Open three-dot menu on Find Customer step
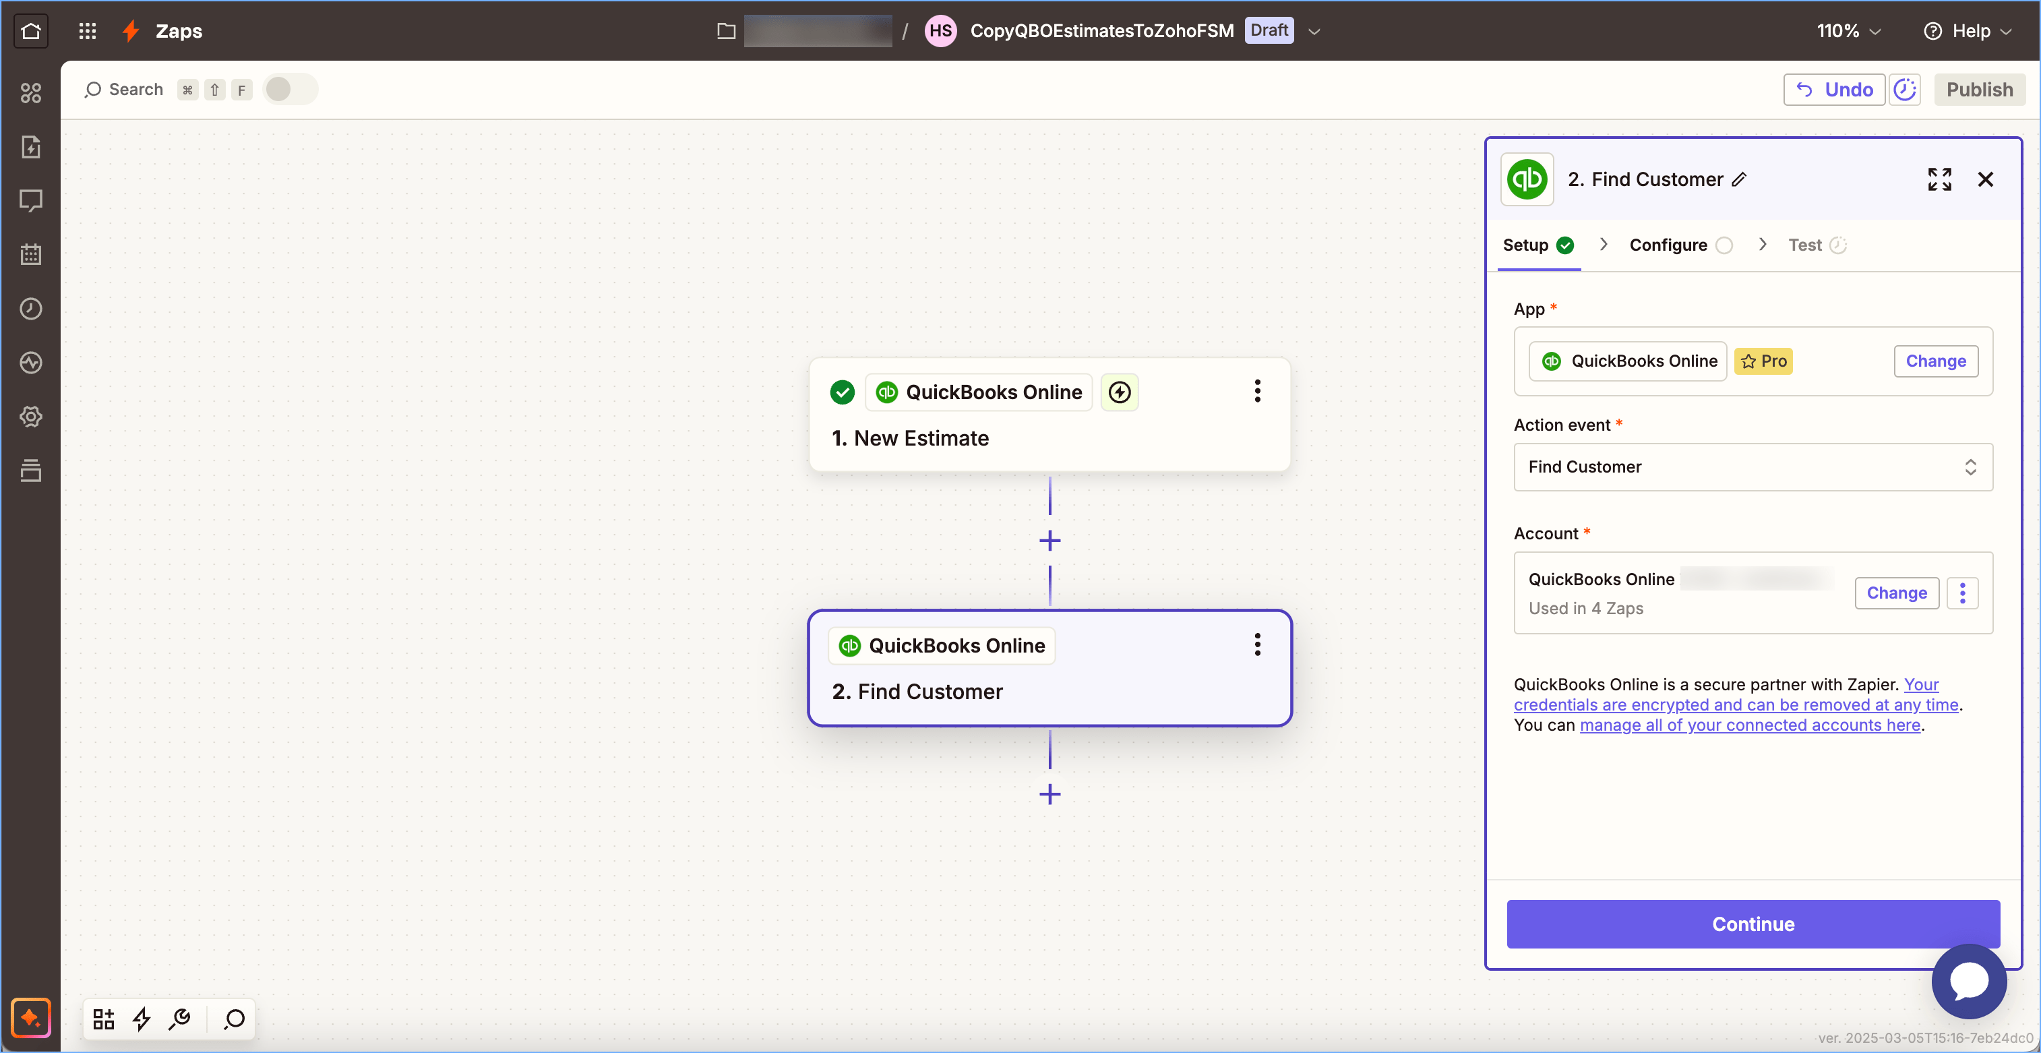Viewport: 2041px width, 1053px height. tap(1256, 645)
